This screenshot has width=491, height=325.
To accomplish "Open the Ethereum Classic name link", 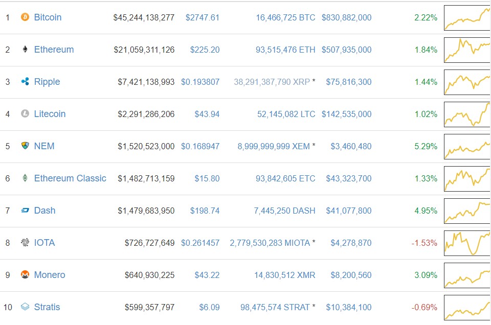I will [70, 178].
